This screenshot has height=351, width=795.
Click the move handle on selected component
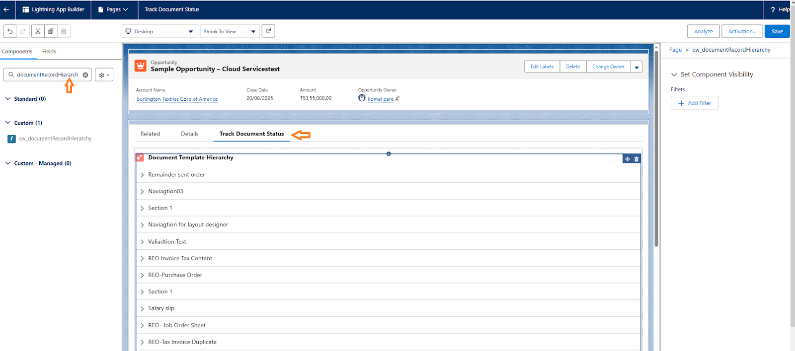coord(628,159)
